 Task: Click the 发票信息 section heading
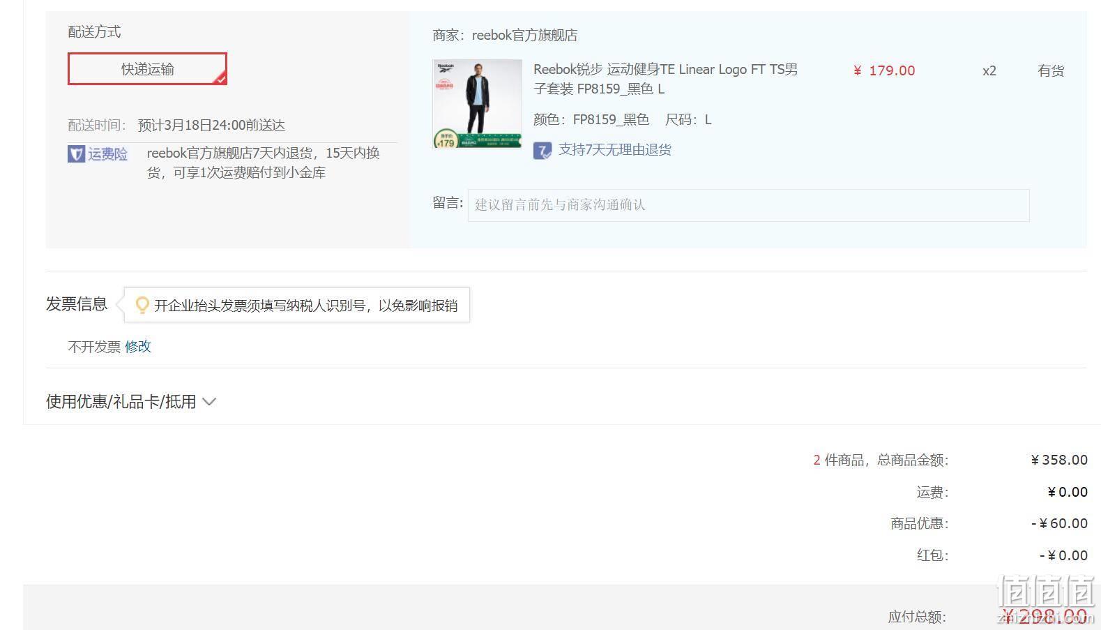[77, 304]
